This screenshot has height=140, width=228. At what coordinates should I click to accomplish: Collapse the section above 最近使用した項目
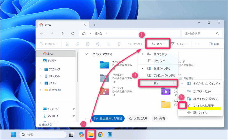tap(86, 118)
